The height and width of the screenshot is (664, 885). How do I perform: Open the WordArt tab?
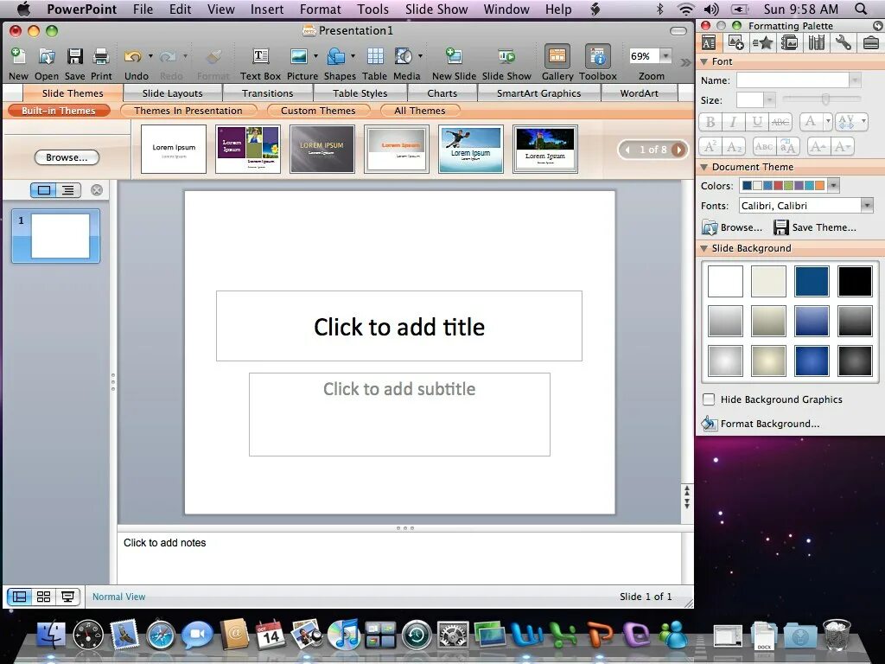pos(639,93)
